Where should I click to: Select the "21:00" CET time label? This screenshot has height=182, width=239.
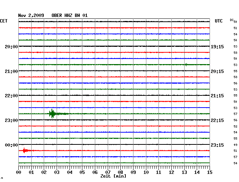11,71
